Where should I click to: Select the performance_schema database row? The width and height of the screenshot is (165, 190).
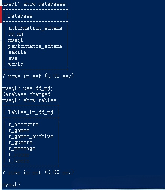[35, 46]
